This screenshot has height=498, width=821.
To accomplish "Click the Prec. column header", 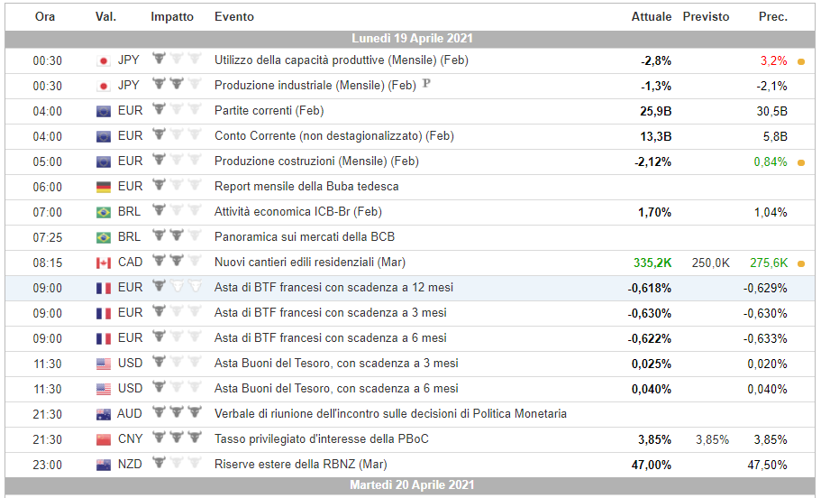I will pyautogui.click(x=773, y=17).
